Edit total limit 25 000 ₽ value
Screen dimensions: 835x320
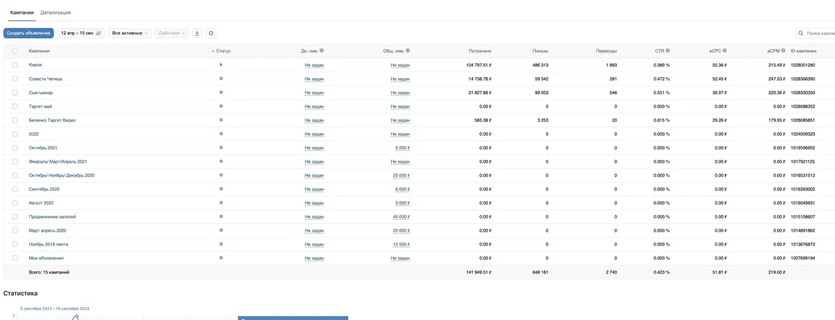click(x=401, y=175)
